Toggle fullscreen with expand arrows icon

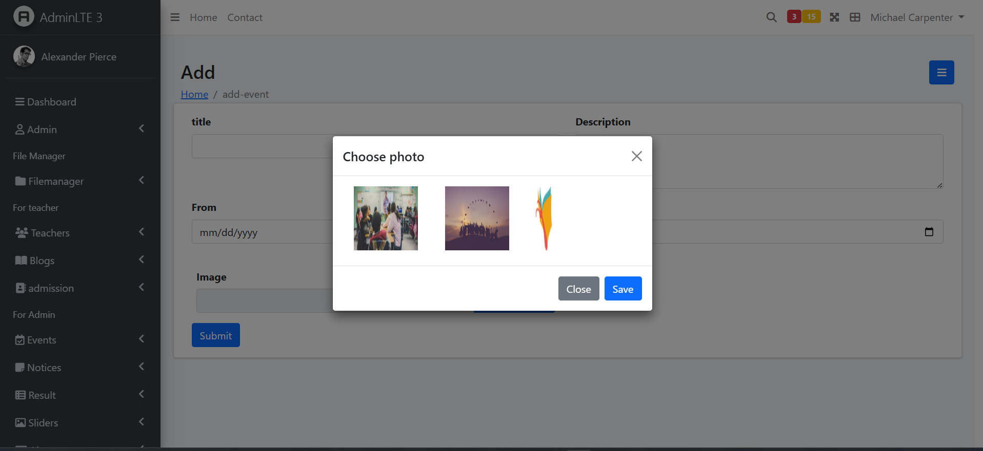point(834,17)
